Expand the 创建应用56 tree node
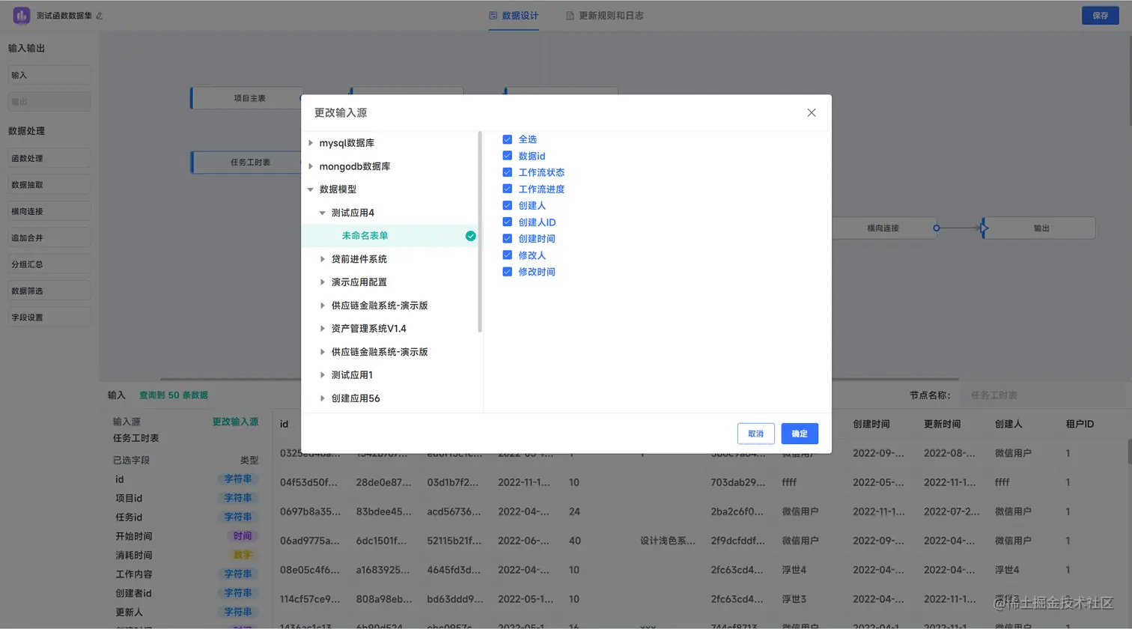This screenshot has height=629, width=1132. point(323,398)
